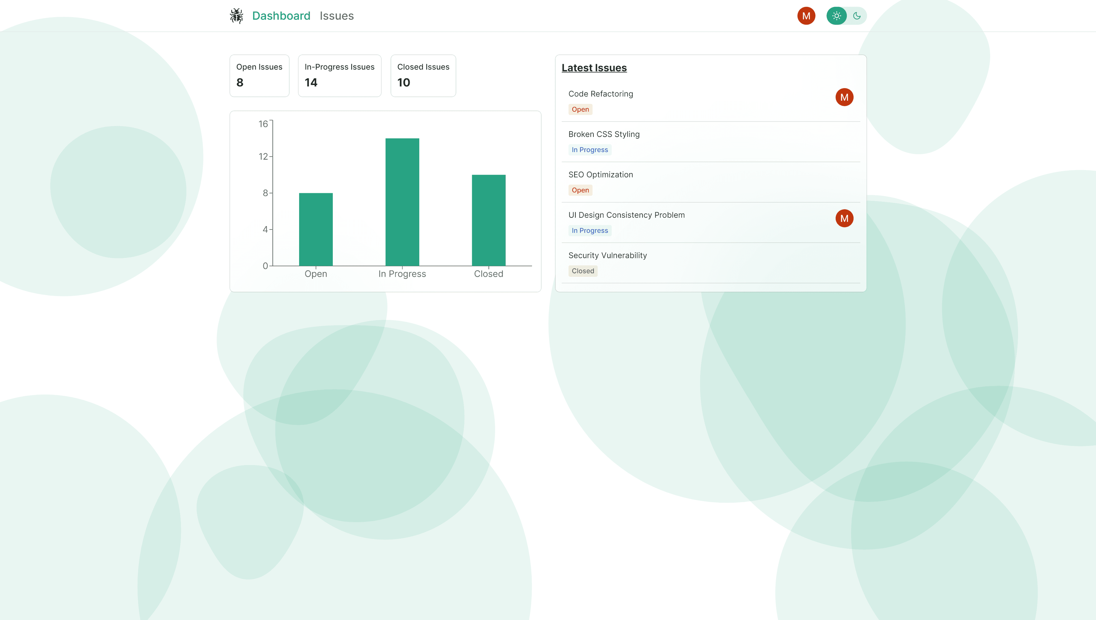The image size is (1096, 620).
Task: Expand the Security Vulnerability issue entry
Action: [607, 255]
